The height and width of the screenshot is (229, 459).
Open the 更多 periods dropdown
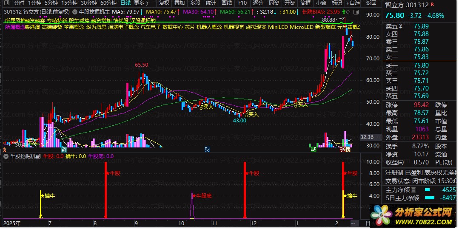pos(141,3)
